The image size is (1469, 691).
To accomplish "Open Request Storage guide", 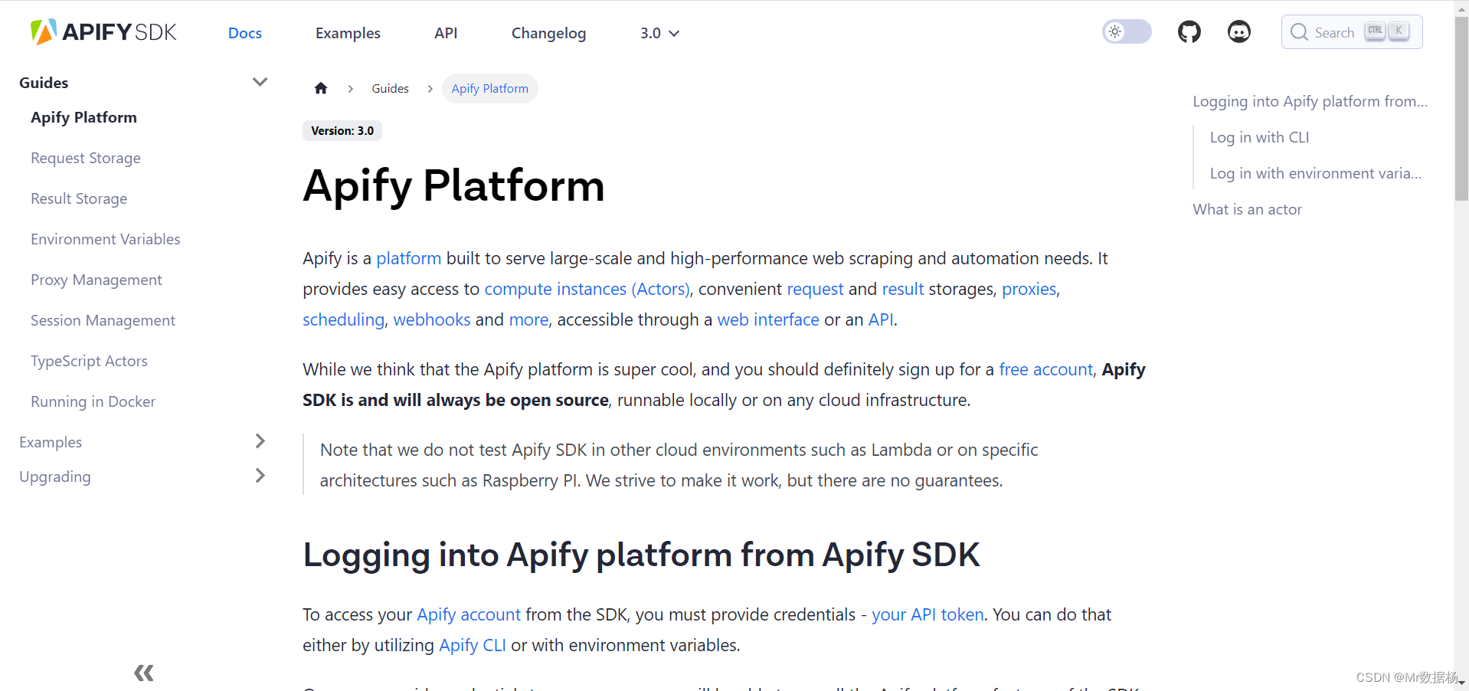I will 86,158.
